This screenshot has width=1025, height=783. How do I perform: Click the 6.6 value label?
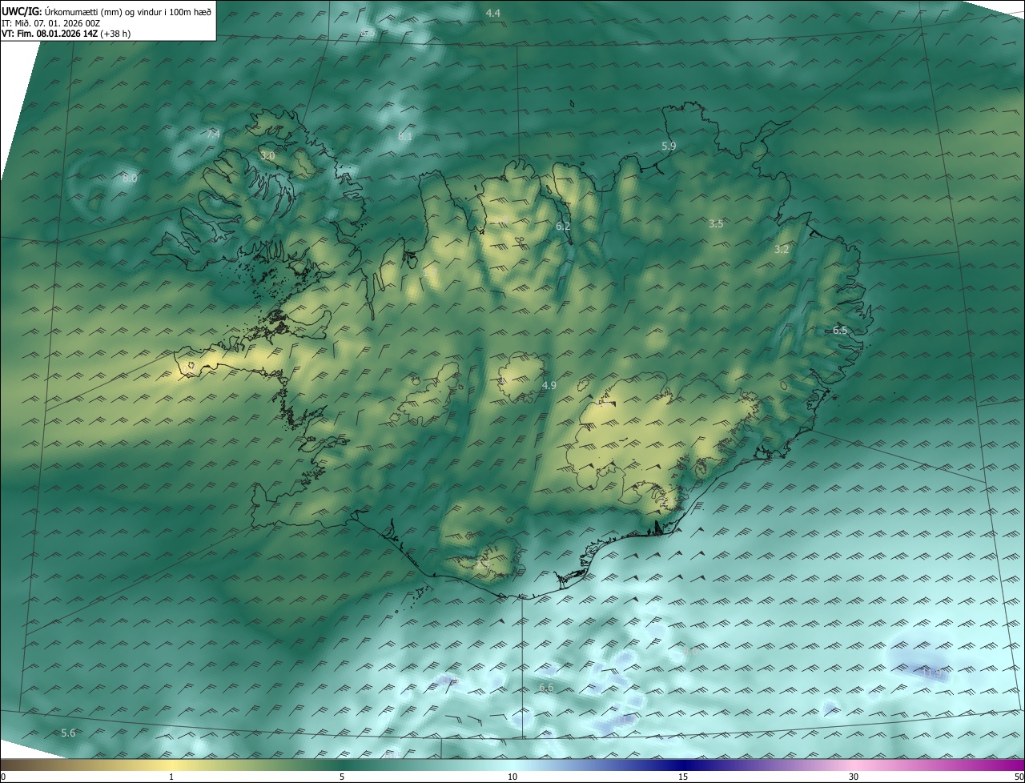pos(546,688)
